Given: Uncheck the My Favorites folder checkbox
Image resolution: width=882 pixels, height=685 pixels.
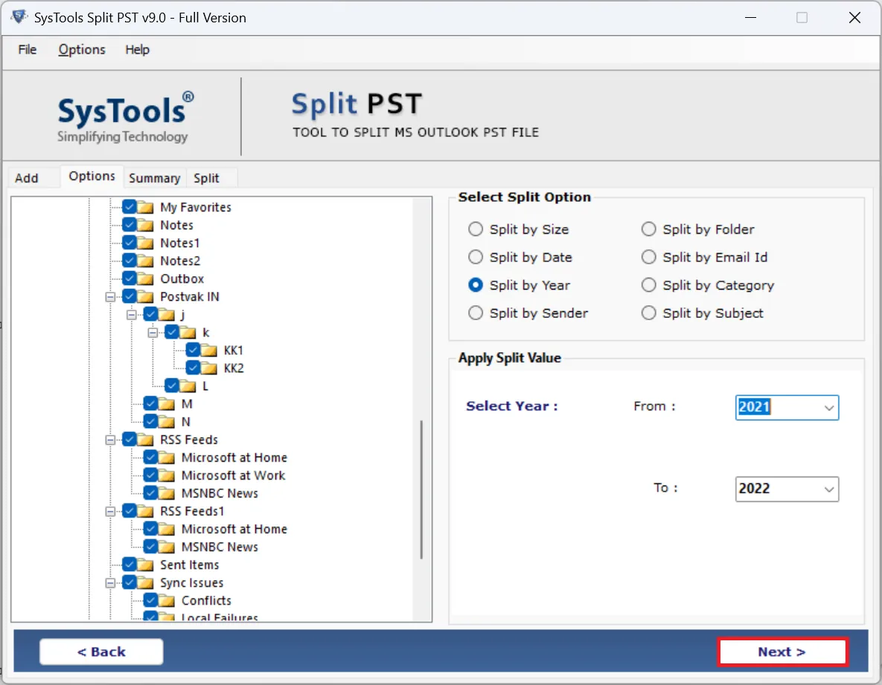Looking at the screenshot, I should [130, 206].
